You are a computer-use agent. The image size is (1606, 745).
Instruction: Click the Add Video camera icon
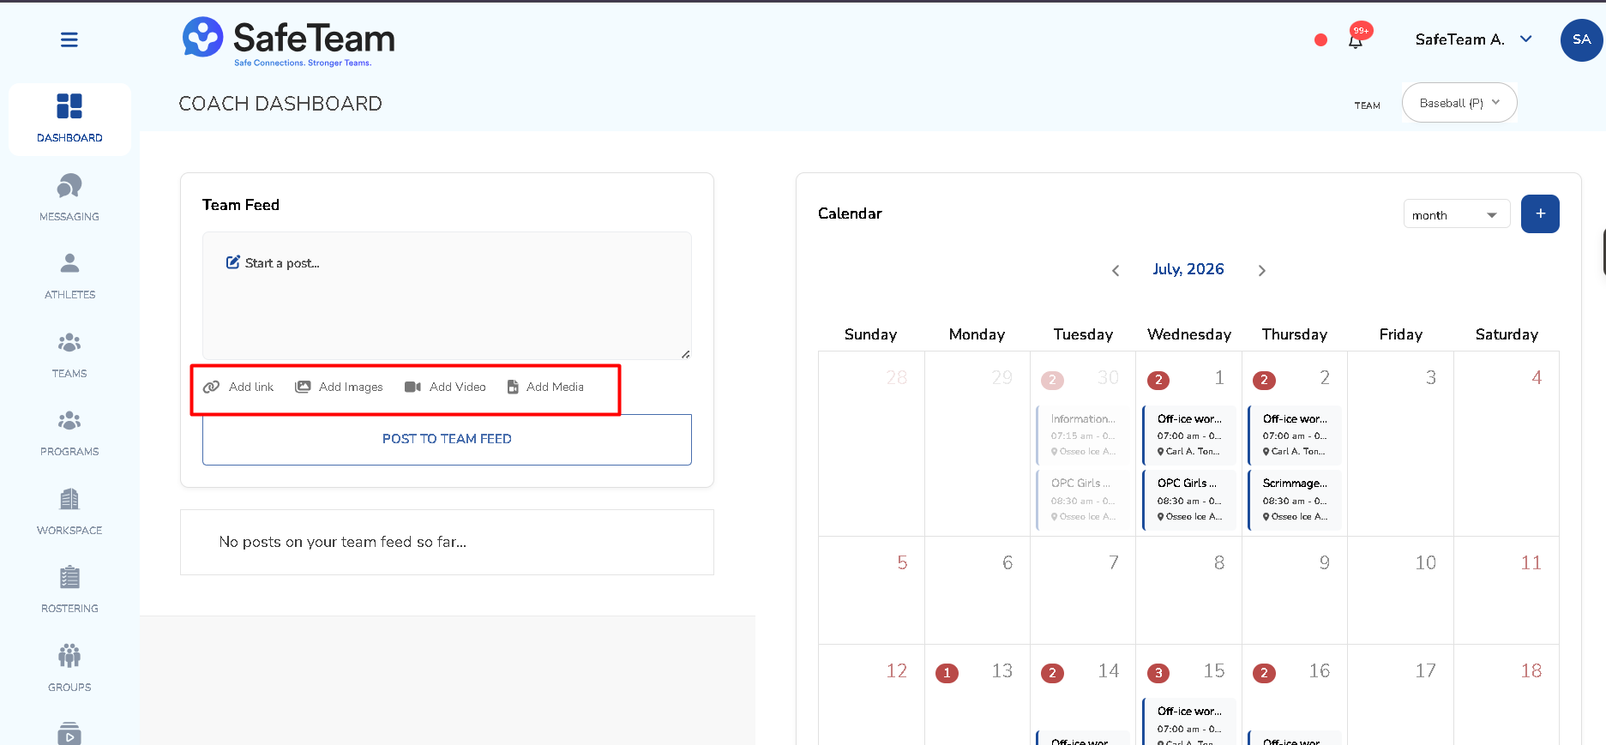tap(412, 387)
